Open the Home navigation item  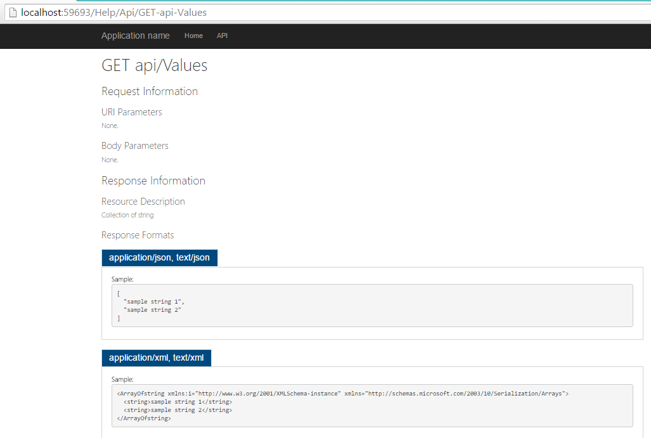[193, 36]
